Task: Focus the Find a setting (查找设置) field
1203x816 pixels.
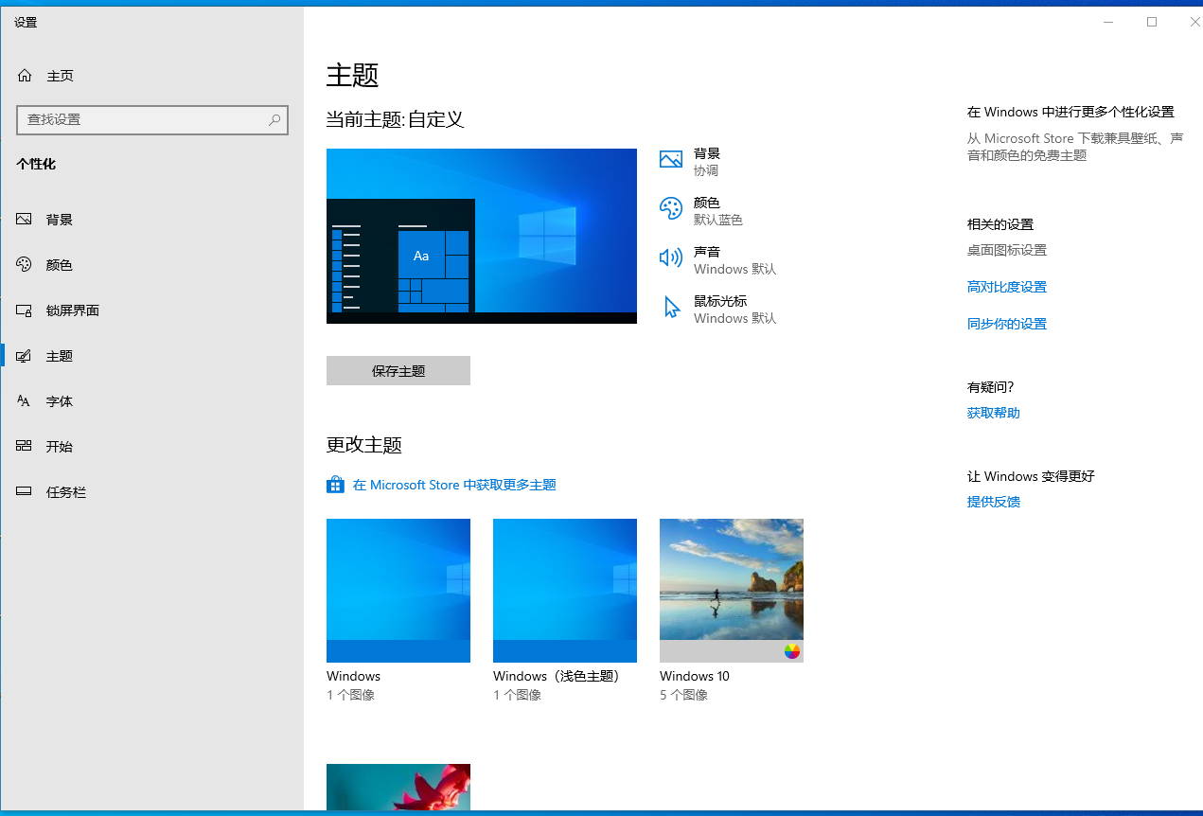Action: coord(142,120)
